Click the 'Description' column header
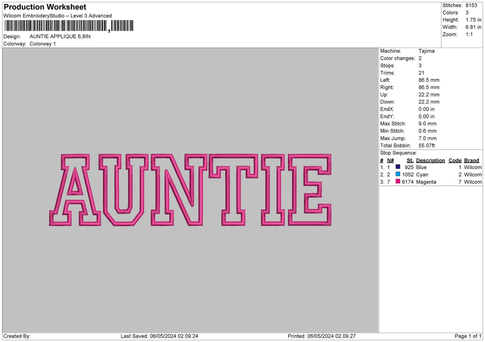This screenshot has height=342, width=485. (x=430, y=160)
